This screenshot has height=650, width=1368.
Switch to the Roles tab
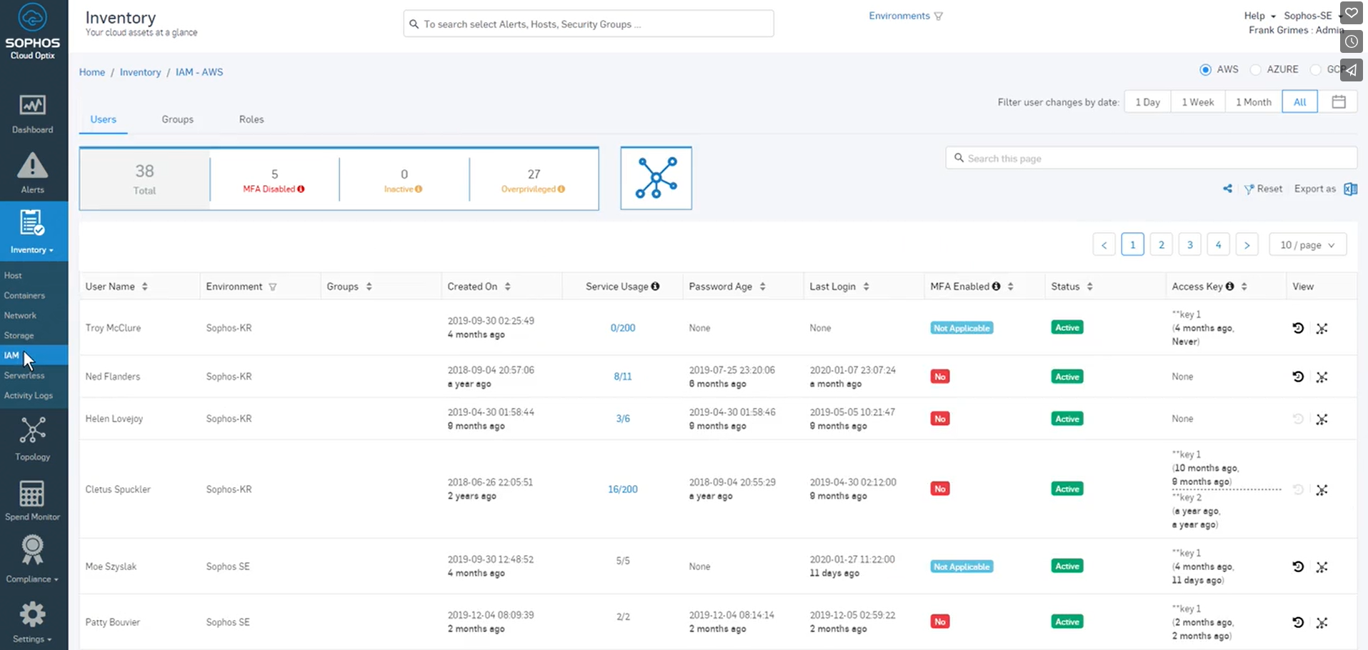click(x=251, y=119)
